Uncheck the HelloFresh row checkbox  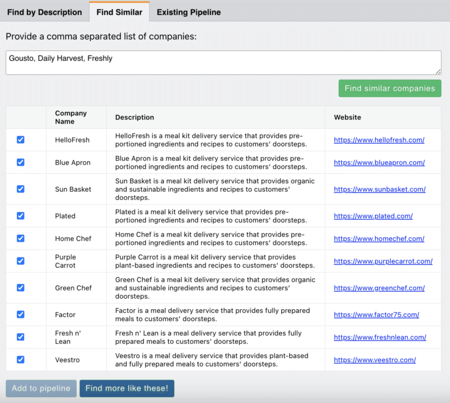(21, 140)
